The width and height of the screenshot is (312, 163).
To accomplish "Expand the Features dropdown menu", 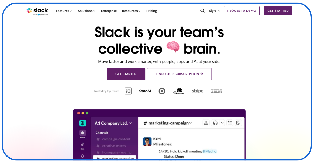I will [x=64, y=11].
